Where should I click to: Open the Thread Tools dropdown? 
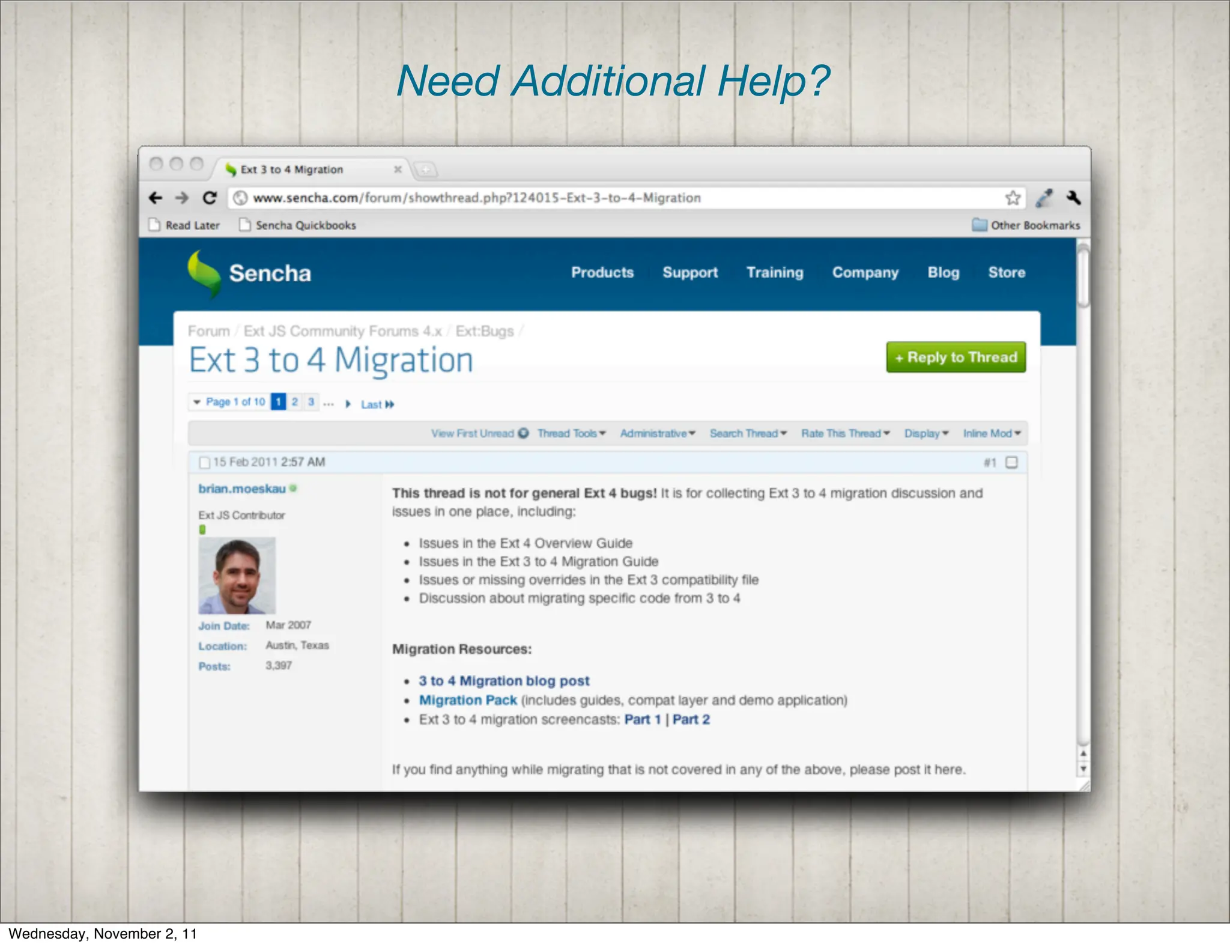(571, 433)
